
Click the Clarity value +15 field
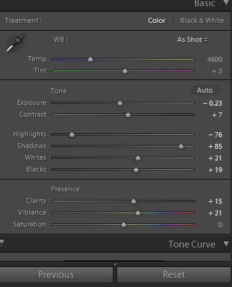(x=215, y=201)
